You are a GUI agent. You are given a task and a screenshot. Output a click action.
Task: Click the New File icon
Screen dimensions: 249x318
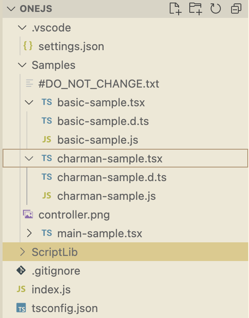click(x=175, y=9)
